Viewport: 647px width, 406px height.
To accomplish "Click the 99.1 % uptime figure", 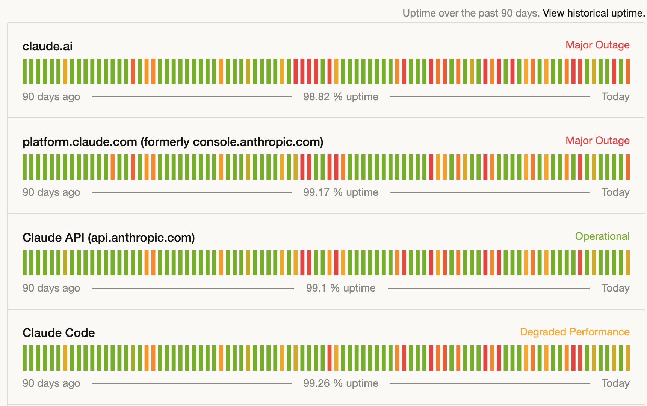I will coord(341,288).
